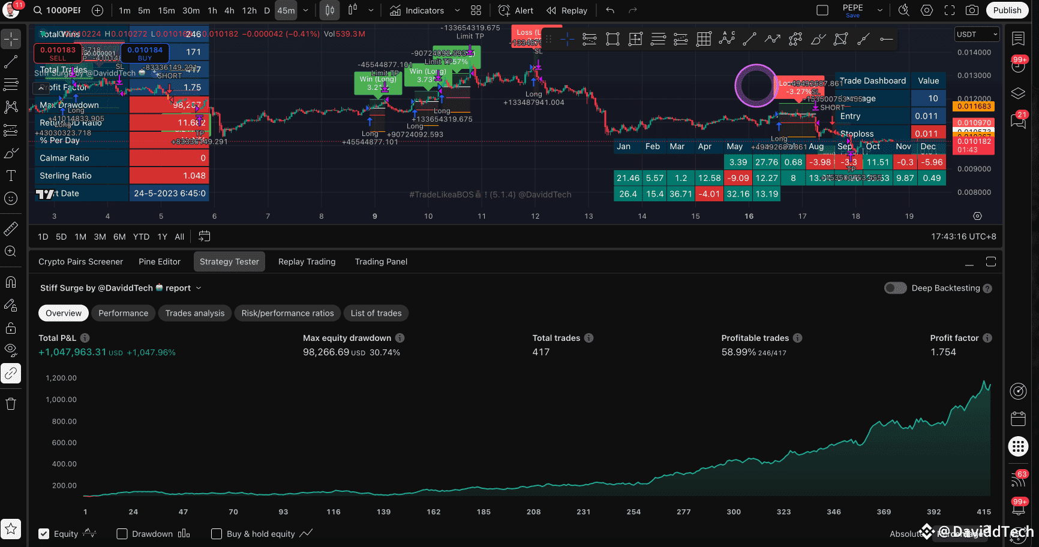1039x547 pixels.
Task: Open the notifications bell on right sidebar
Action: (1018, 508)
